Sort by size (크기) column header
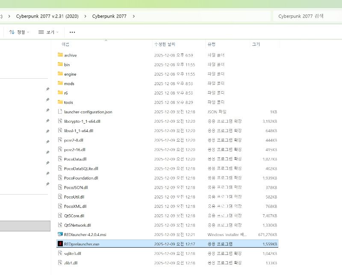342x275 pixels. pos(256,44)
